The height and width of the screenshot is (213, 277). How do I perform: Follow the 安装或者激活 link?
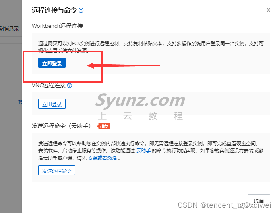pyautogui.click(x=102, y=158)
